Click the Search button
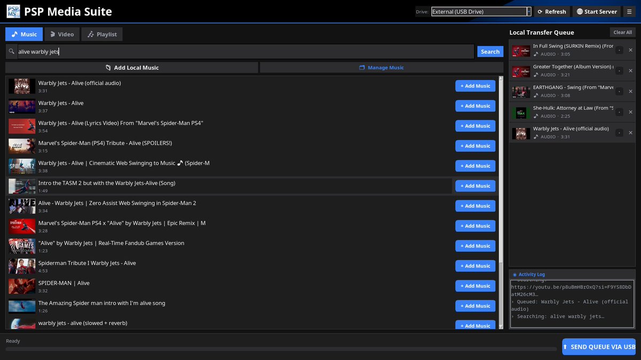641x360 pixels. point(490,52)
